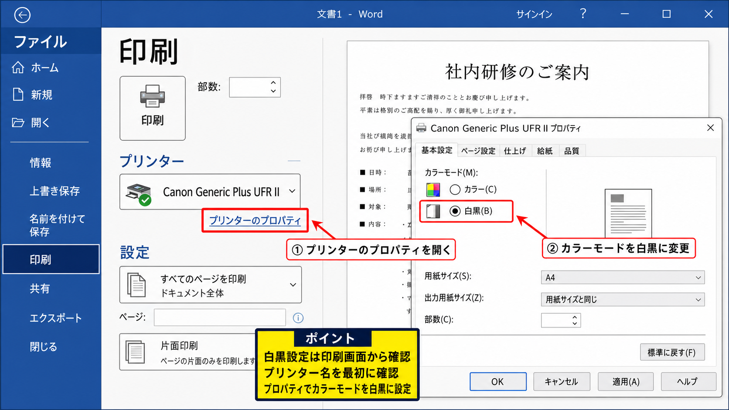Image resolution: width=729 pixels, height=410 pixels.
Task: Click the New document page icon
Action: pyautogui.click(x=18, y=95)
